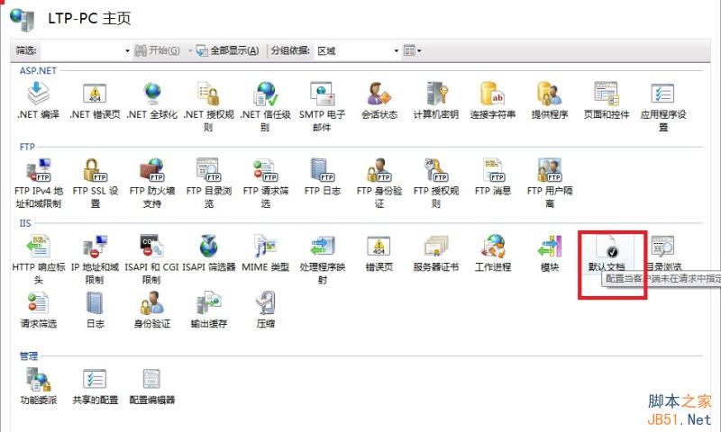Select the MIME 类型 icon

(x=265, y=247)
